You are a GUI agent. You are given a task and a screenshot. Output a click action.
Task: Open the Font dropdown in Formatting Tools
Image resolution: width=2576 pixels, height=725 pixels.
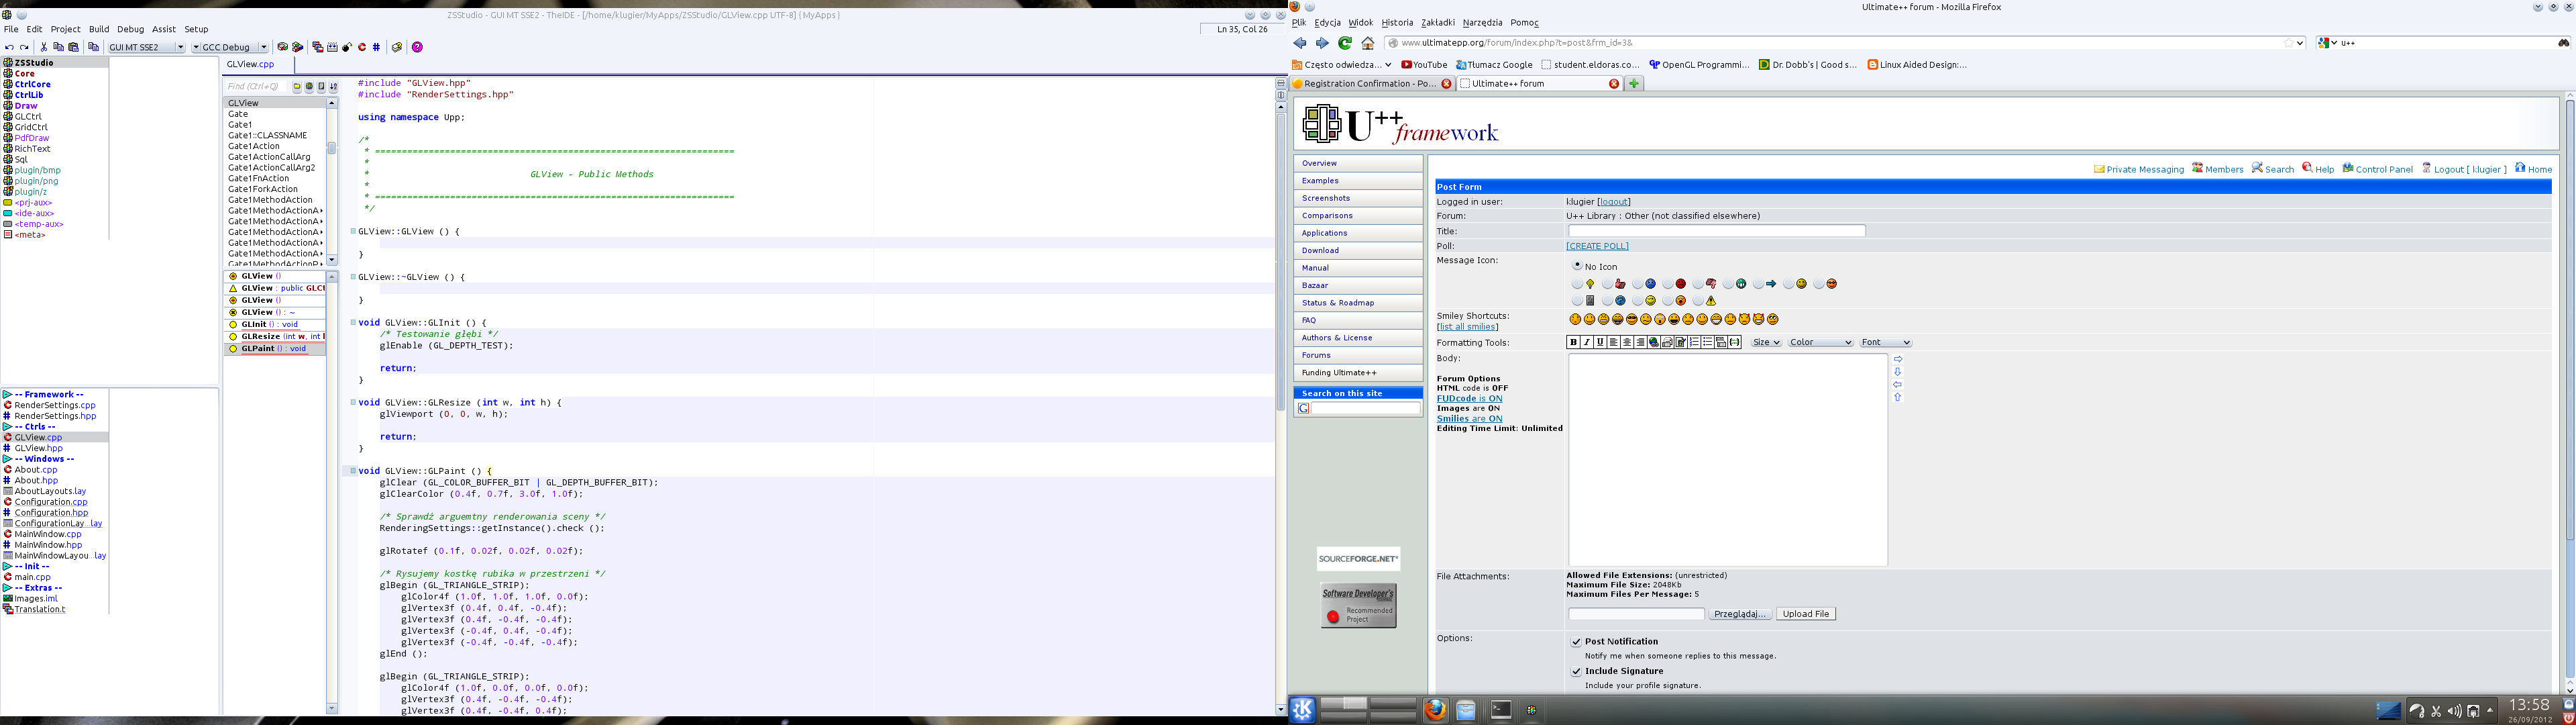(x=1885, y=342)
